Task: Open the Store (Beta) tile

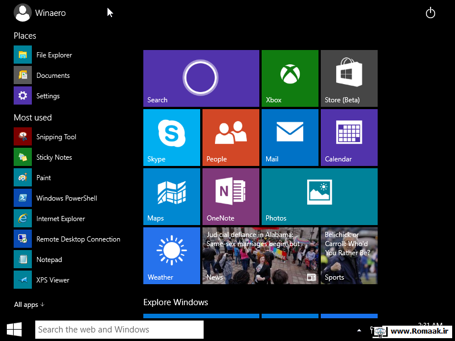Action: point(349,78)
